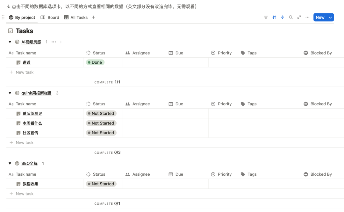Screen dimensions: 344x212
Task: Open the three-dot view options menu
Action: [307, 17]
